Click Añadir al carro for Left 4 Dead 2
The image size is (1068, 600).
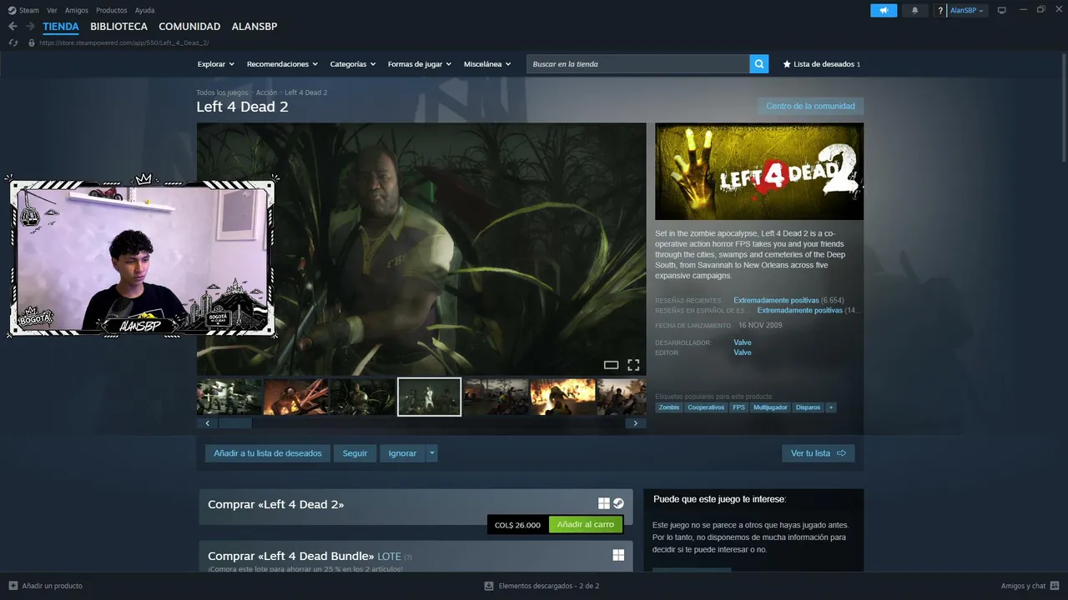586,525
